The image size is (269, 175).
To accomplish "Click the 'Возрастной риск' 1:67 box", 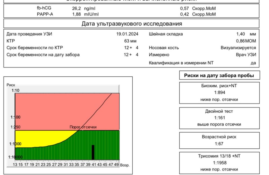I will point(220,140).
